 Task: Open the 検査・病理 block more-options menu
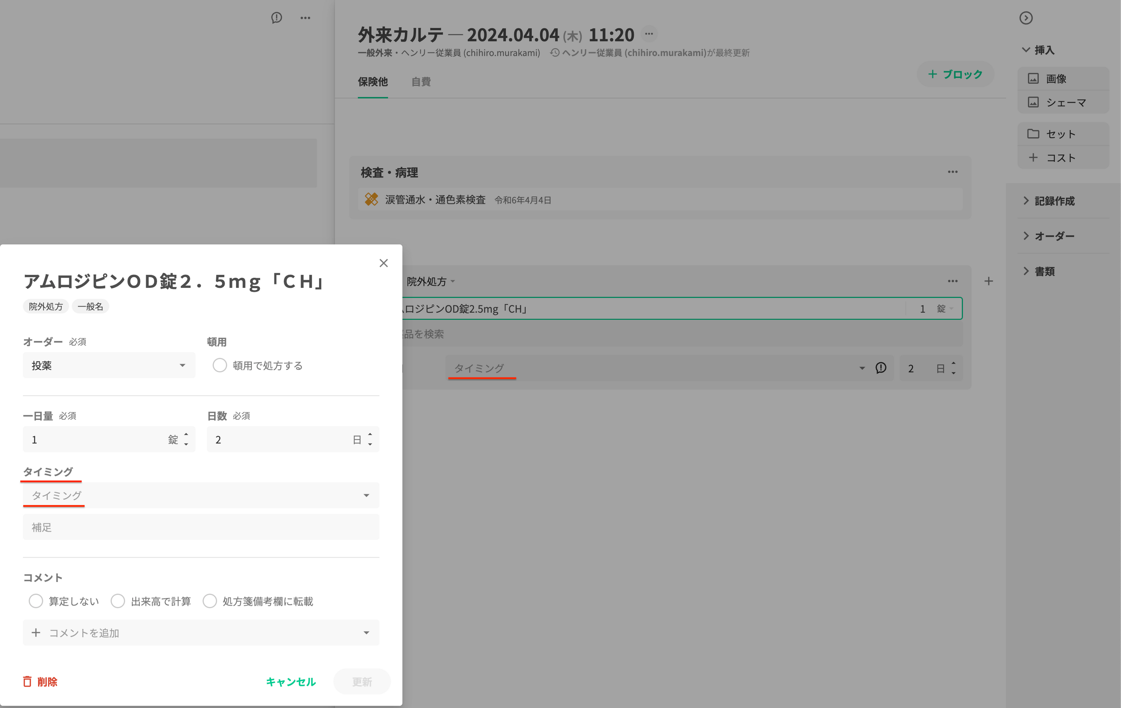[x=952, y=172]
